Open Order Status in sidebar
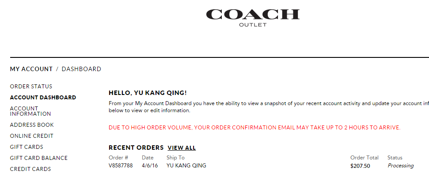Image resolution: width=429 pixels, height=178 pixels. click(x=31, y=87)
